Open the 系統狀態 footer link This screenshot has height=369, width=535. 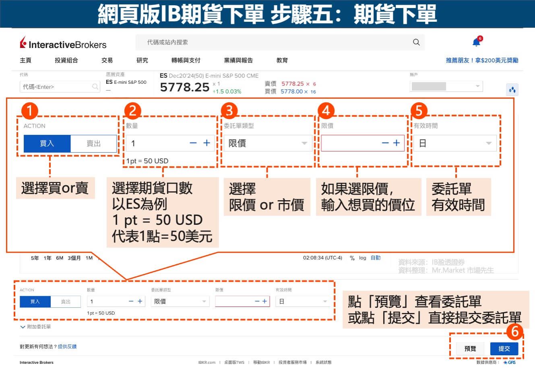(324, 363)
